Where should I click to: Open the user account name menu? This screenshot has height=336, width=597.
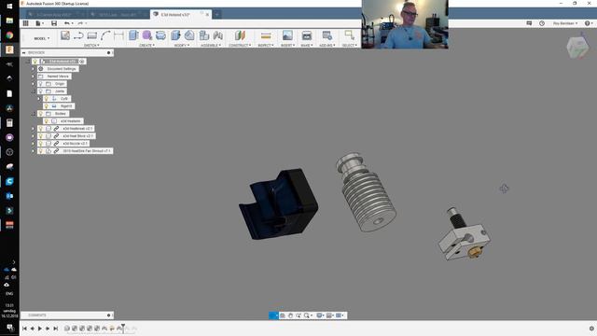565,23
